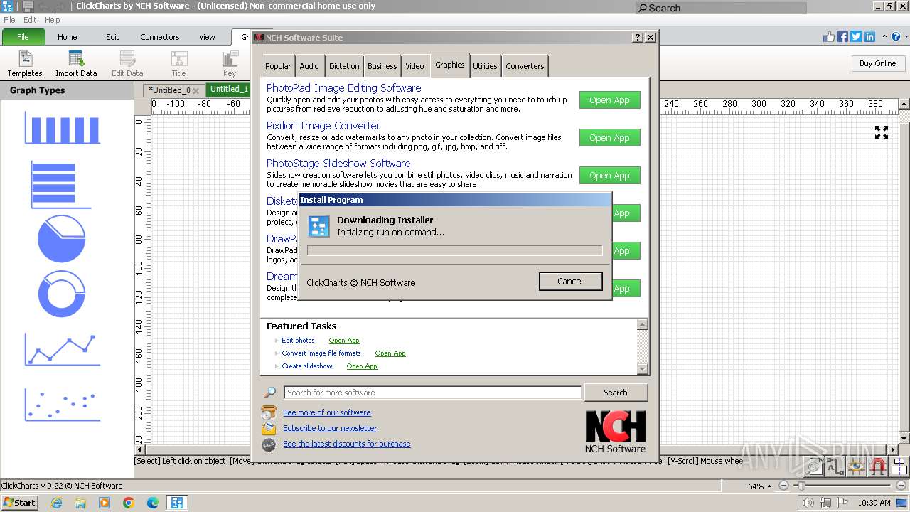Image resolution: width=910 pixels, height=512 pixels.
Task: Open the green File ribbon tab
Action: [23, 37]
